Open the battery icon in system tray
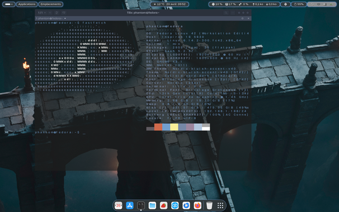 point(331,4)
